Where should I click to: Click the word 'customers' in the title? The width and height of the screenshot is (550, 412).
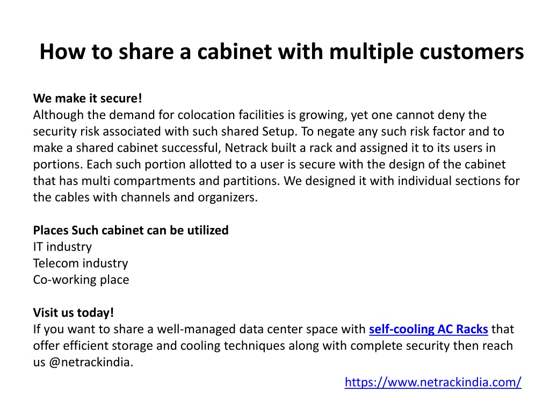tap(472, 52)
